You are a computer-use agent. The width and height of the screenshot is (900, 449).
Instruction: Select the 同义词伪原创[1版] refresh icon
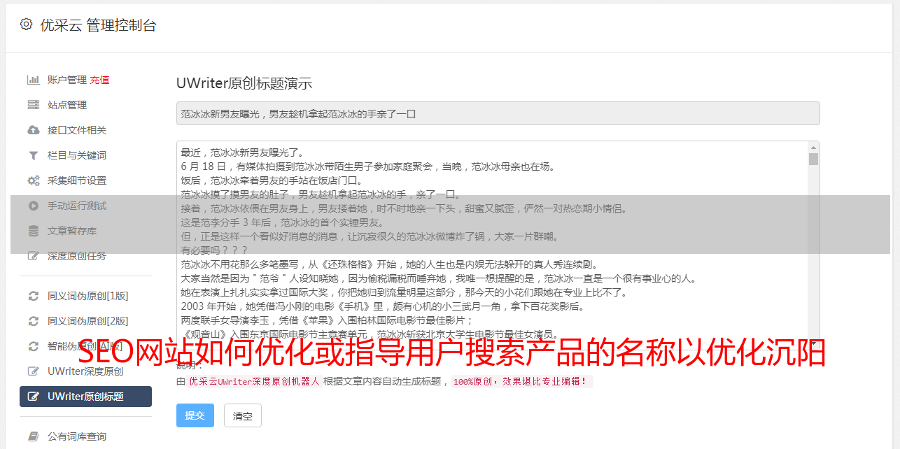(x=33, y=296)
